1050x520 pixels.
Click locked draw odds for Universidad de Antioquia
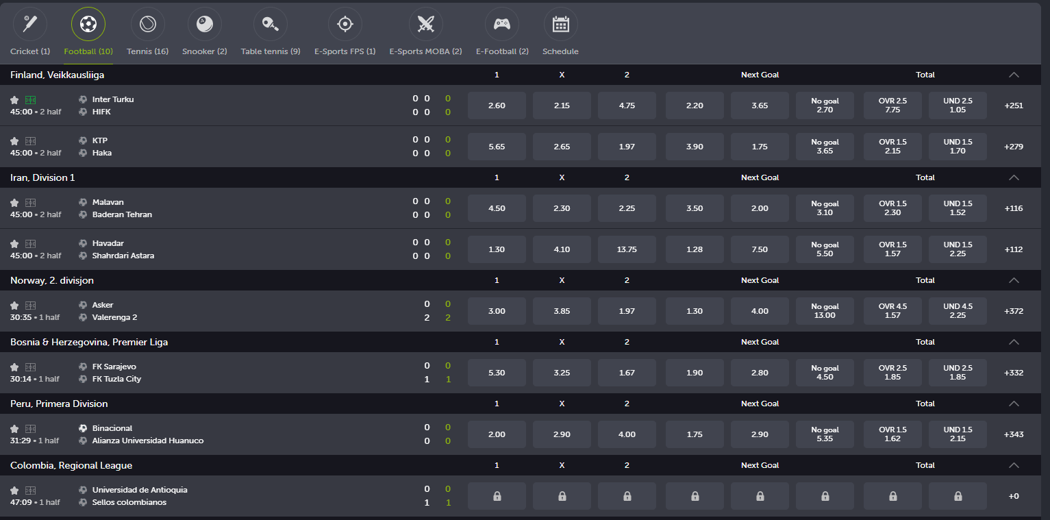[562, 496]
